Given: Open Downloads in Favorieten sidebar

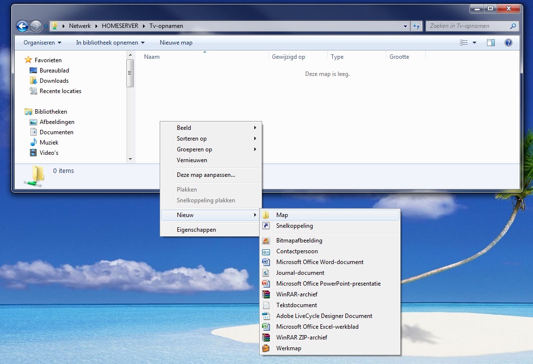Looking at the screenshot, I should pyautogui.click(x=54, y=81).
